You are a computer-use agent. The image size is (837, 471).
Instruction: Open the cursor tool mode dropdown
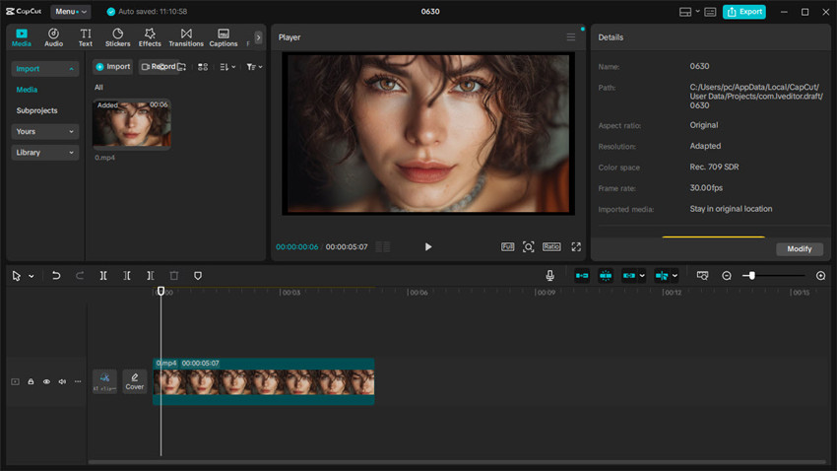32,276
